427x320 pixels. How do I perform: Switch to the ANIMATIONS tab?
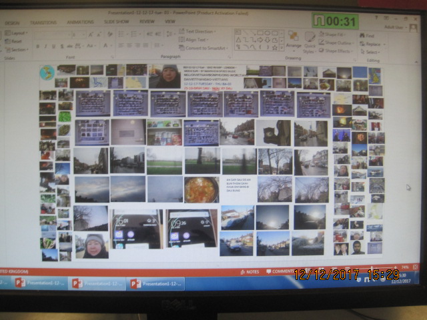pyautogui.click(x=80, y=22)
